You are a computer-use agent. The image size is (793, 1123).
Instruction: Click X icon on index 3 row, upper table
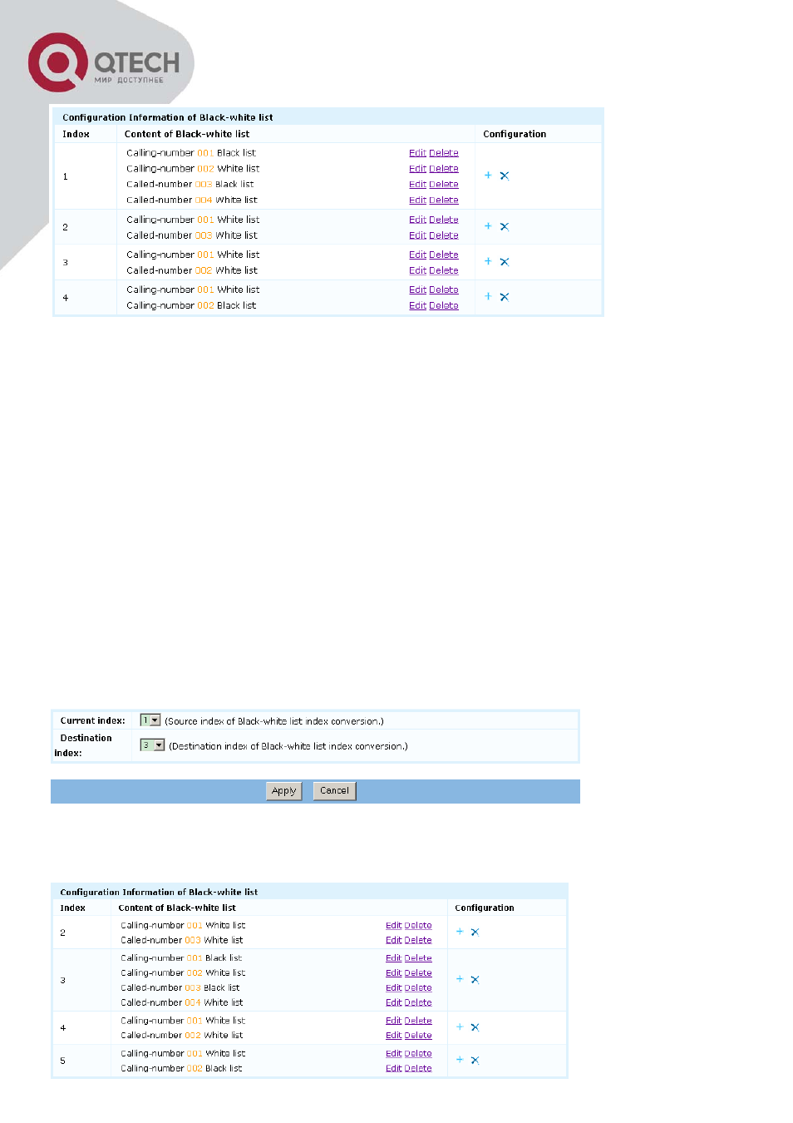click(505, 261)
